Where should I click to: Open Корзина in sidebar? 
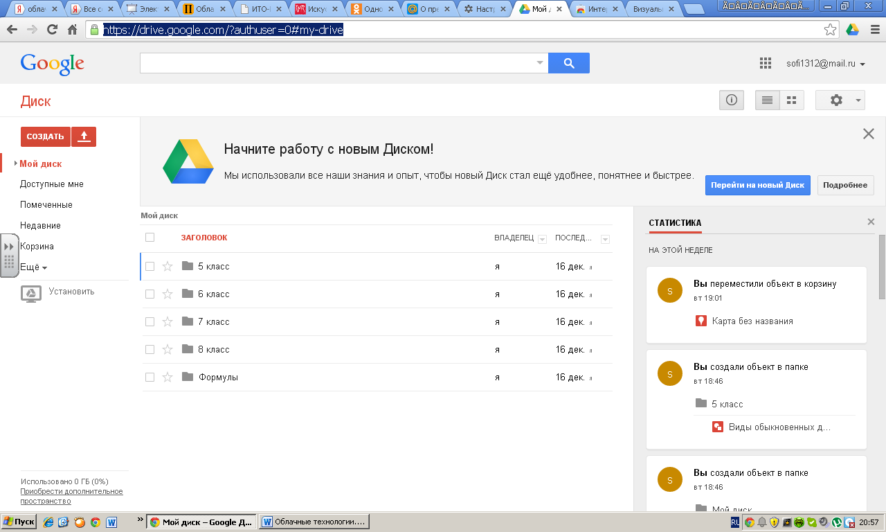[x=37, y=247]
